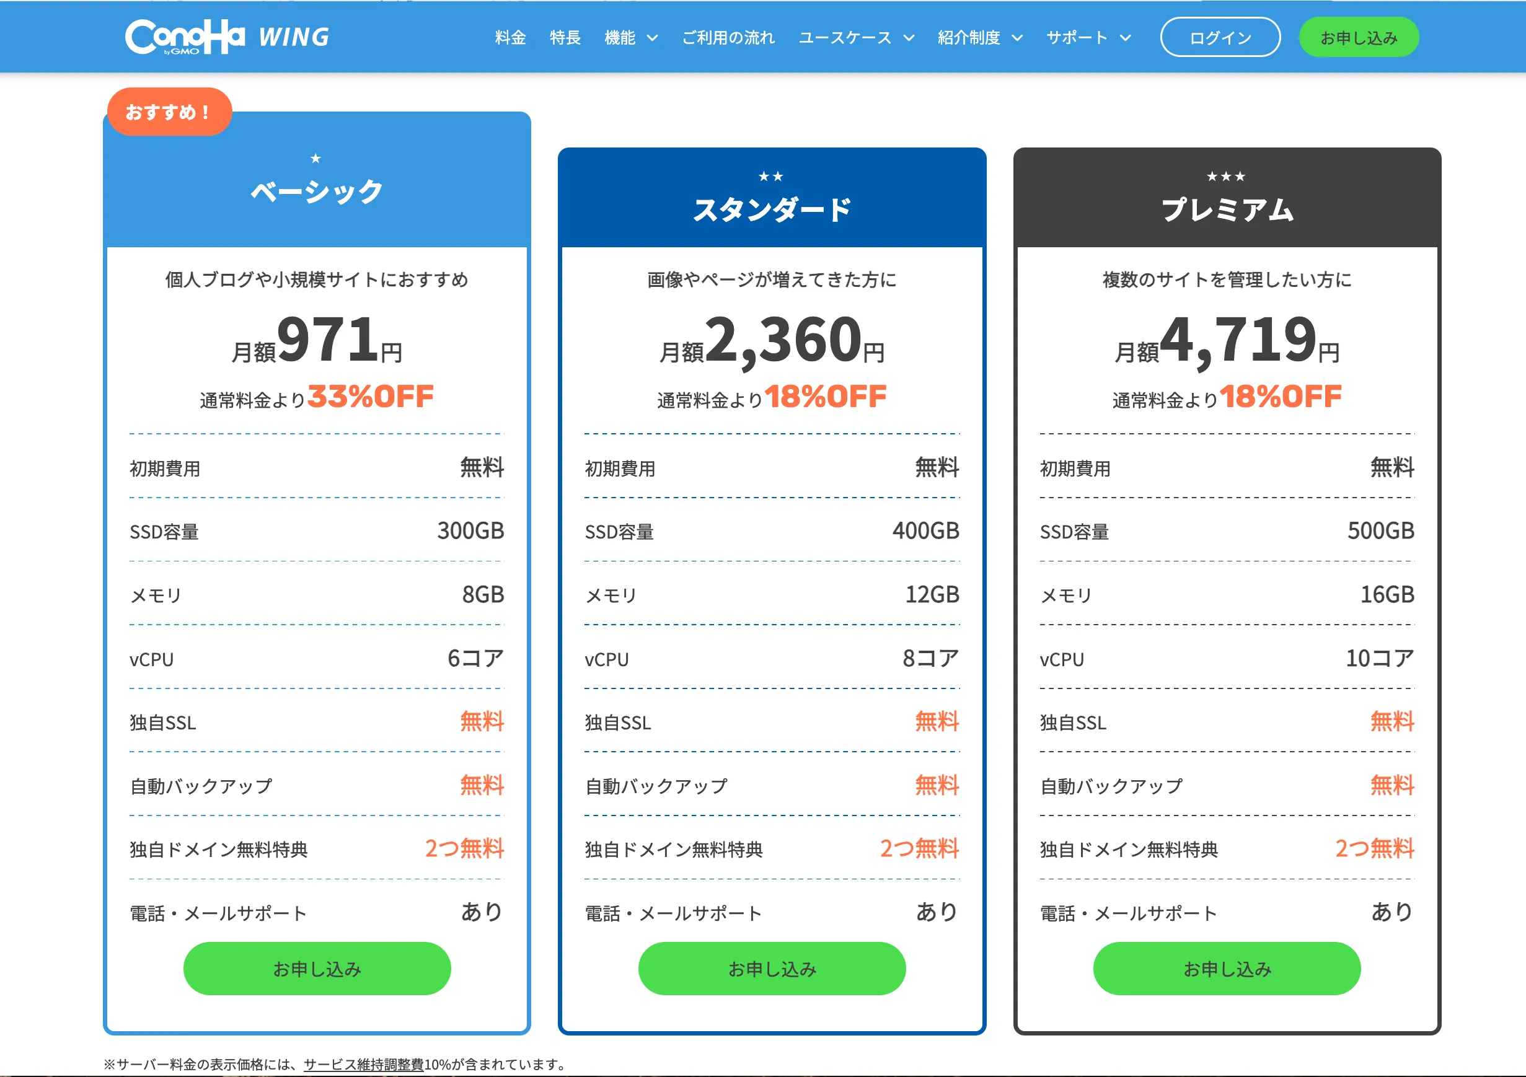1526x1077 pixels.
Task: Click the ログイン button
Action: point(1220,38)
